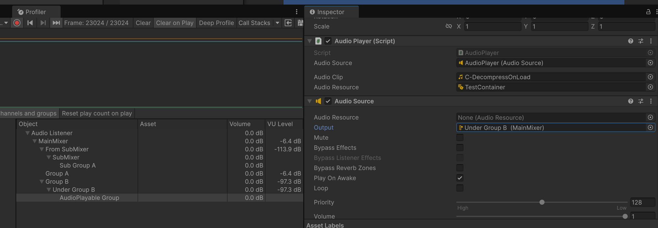Image resolution: width=658 pixels, height=228 pixels.
Task: Click object picker for Audio Clip field
Action: 650,77
